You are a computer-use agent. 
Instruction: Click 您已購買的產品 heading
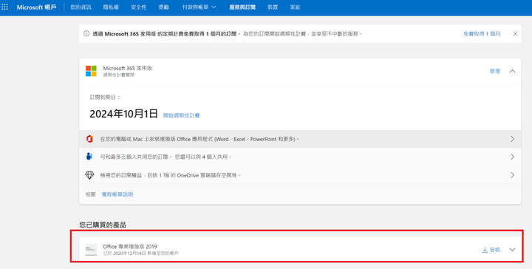click(103, 225)
